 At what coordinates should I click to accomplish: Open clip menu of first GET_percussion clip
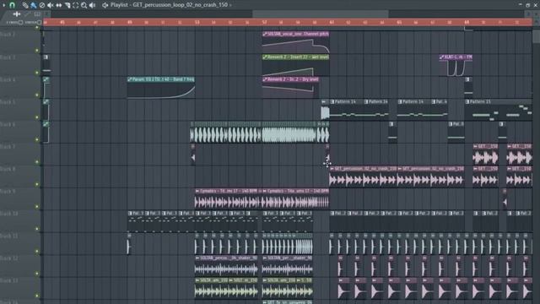pyautogui.click(x=332, y=169)
